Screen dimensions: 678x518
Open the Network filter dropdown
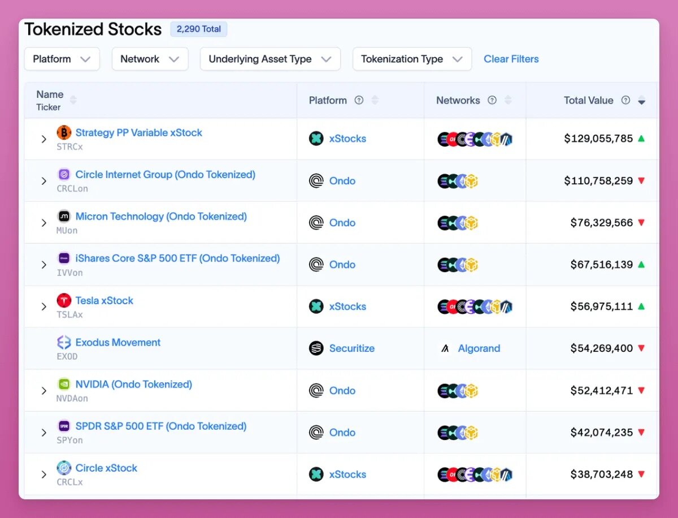pyautogui.click(x=150, y=59)
